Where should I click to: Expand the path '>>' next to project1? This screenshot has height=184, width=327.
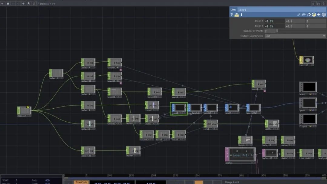click(x=54, y=4)
